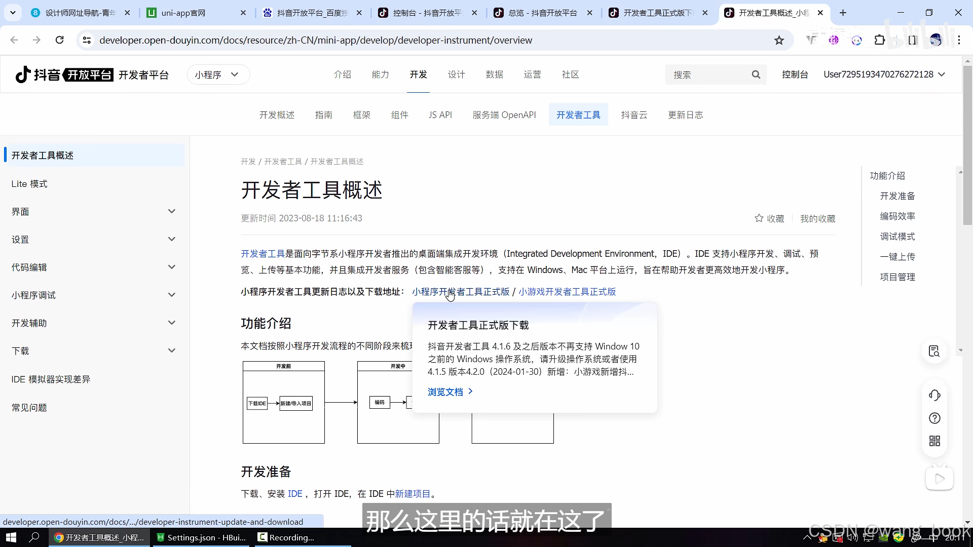
Task: Click the 新建项目 link
Action: pyautogui.click(x=413, y=494)
